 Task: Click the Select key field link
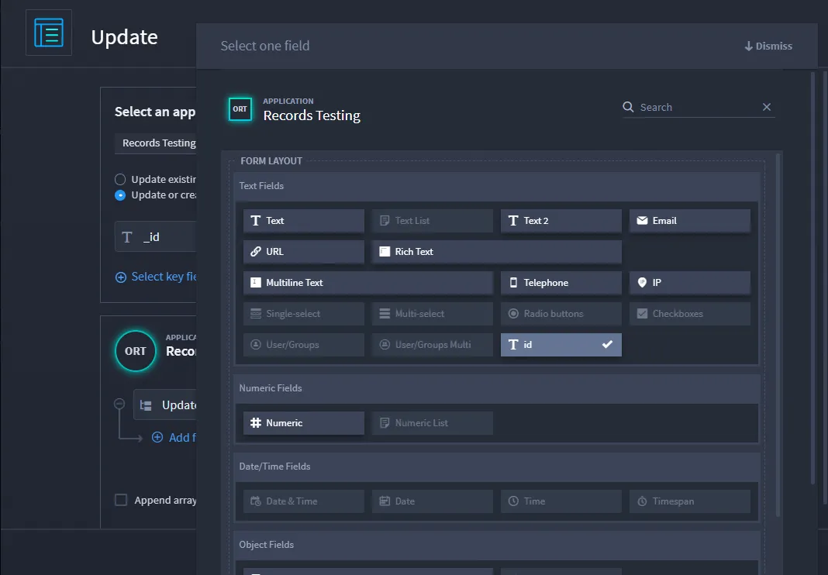point(164,277)
